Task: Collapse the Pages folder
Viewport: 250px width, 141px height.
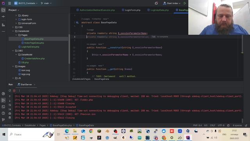Action: 16,35
